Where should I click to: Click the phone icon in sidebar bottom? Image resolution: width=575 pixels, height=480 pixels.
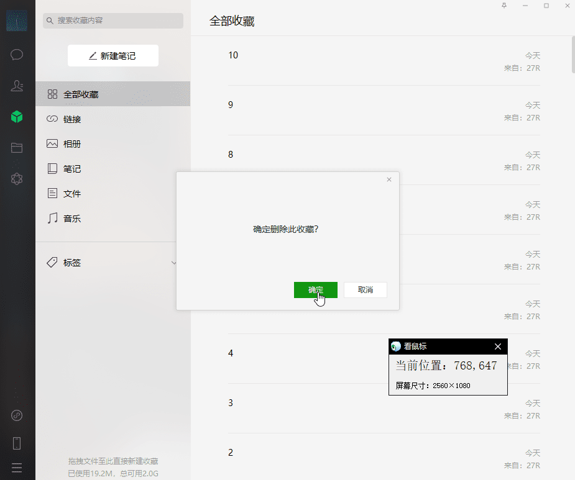point(17,443)
